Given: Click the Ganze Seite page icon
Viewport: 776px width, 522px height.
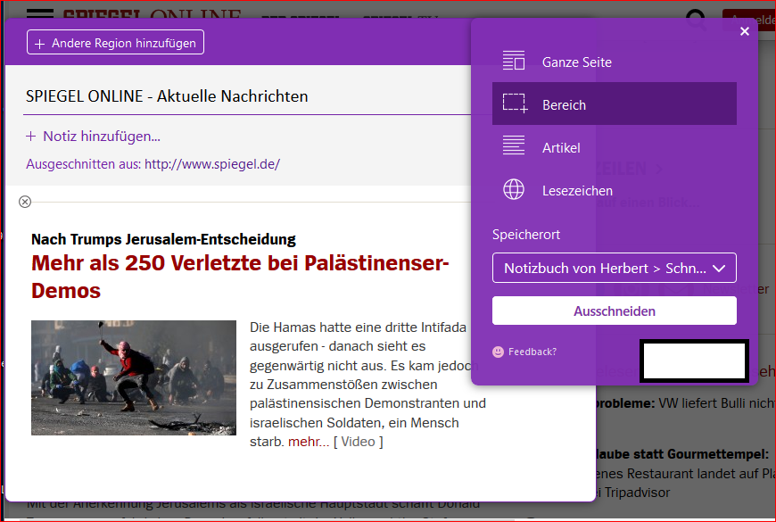Looking at the screenshot, I should (514, 61).
